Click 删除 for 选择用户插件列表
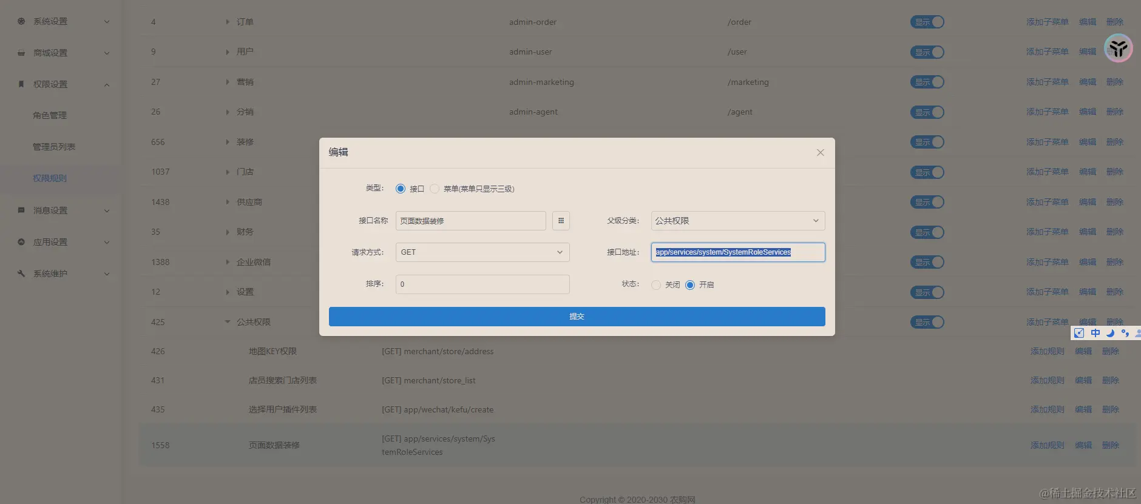The height and width of the screenshot is (504, 1141). pyautogui.click(x=1111, y=409)
